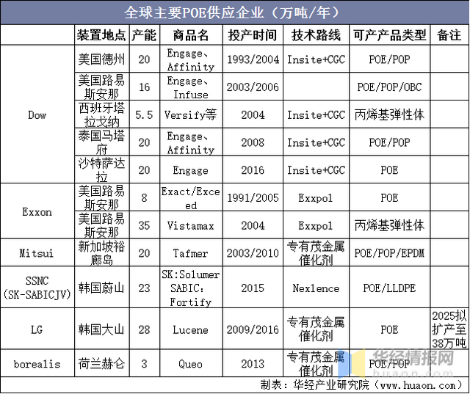Select the capacity value '28'
This screenshot has width=470, height=394.
click(x=144, y=329)
